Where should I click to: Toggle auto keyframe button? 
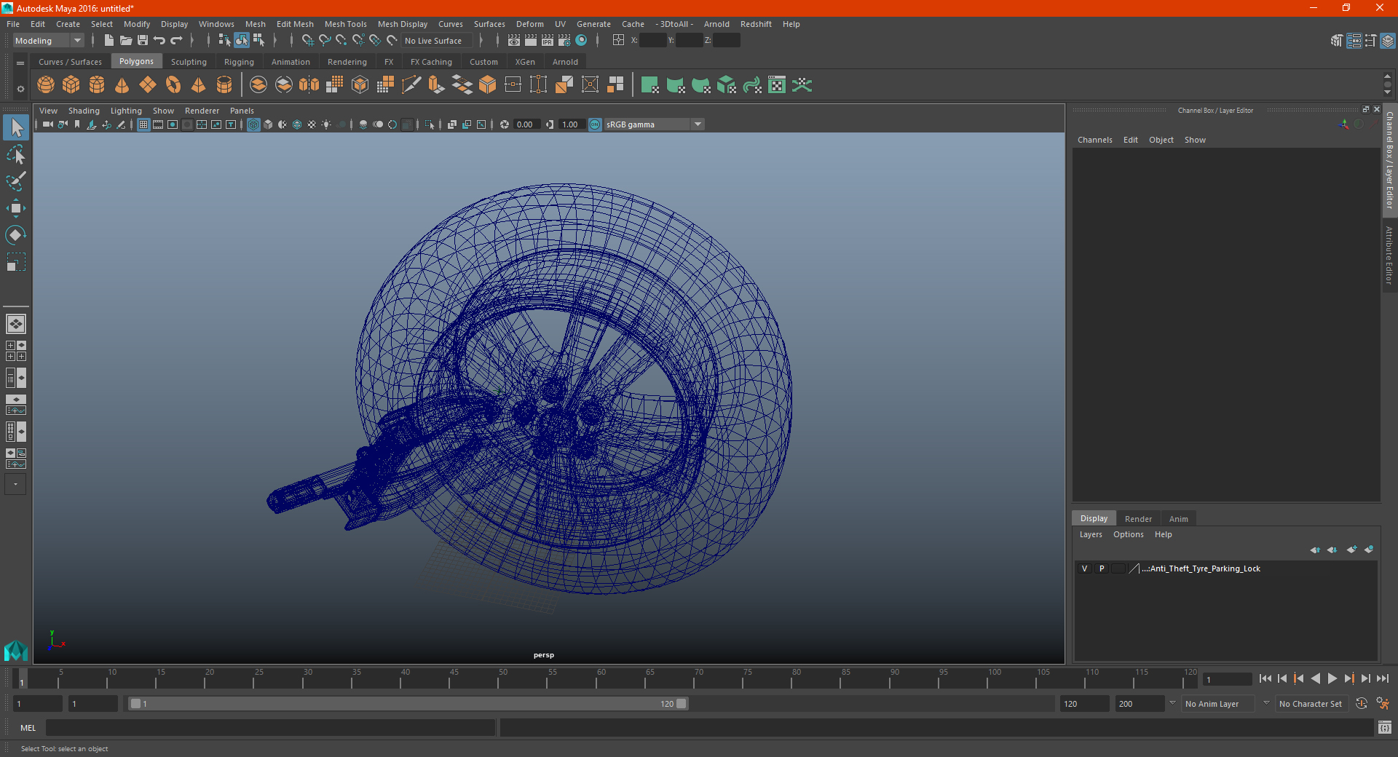tap(1362, 704)
